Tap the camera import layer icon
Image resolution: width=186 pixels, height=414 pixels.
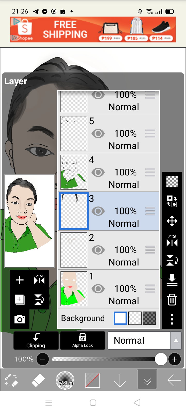20,319
